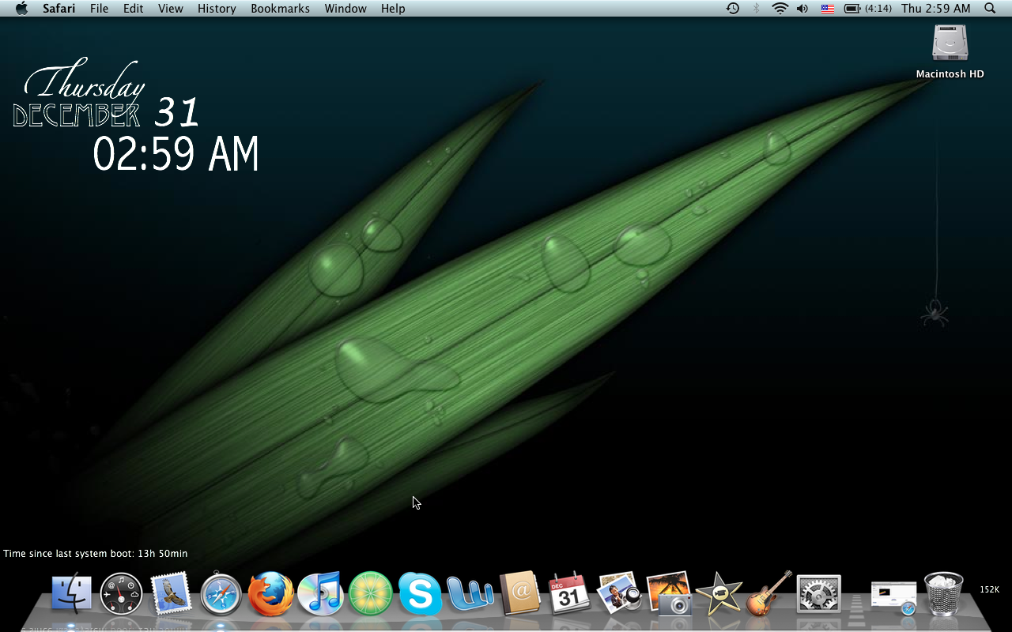Select the Macintosh HD desktop drive
The image size is (1012, 632).
[x=950, y=51]
